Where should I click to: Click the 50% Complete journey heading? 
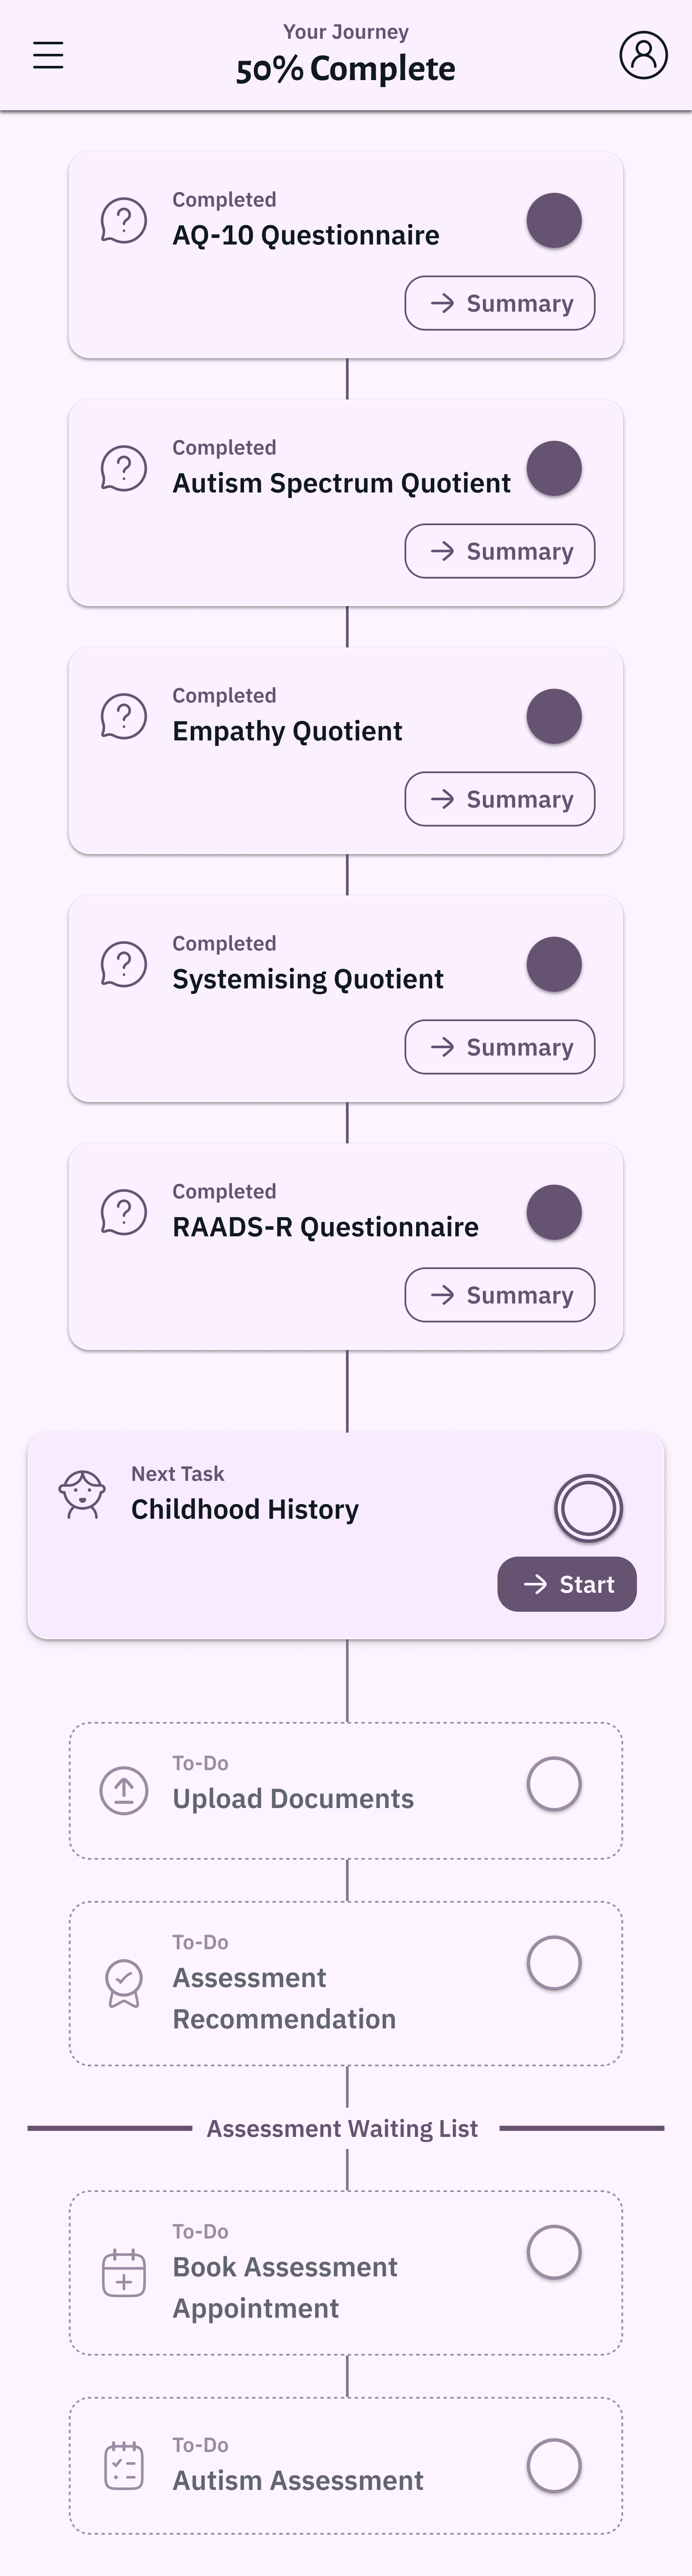346,69
